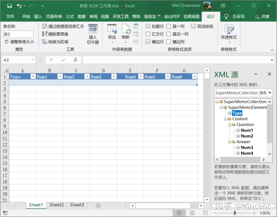This screenshot has height=217, width=277.
Task: Toggle Header Row (标题行) checkbox
Action: [148, 27]
